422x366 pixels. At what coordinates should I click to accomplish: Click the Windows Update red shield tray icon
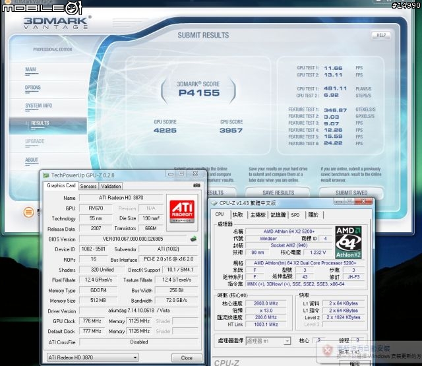point(327,350)
